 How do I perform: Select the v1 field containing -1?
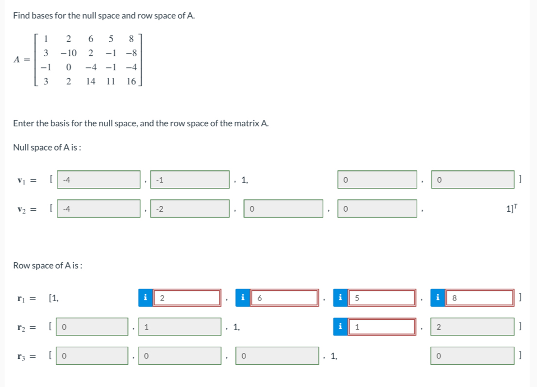tap(189, 180)
